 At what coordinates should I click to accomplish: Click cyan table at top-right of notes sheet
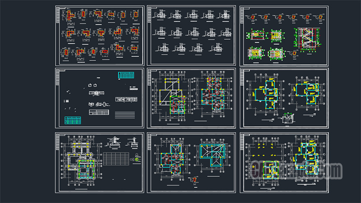(126, 75)
